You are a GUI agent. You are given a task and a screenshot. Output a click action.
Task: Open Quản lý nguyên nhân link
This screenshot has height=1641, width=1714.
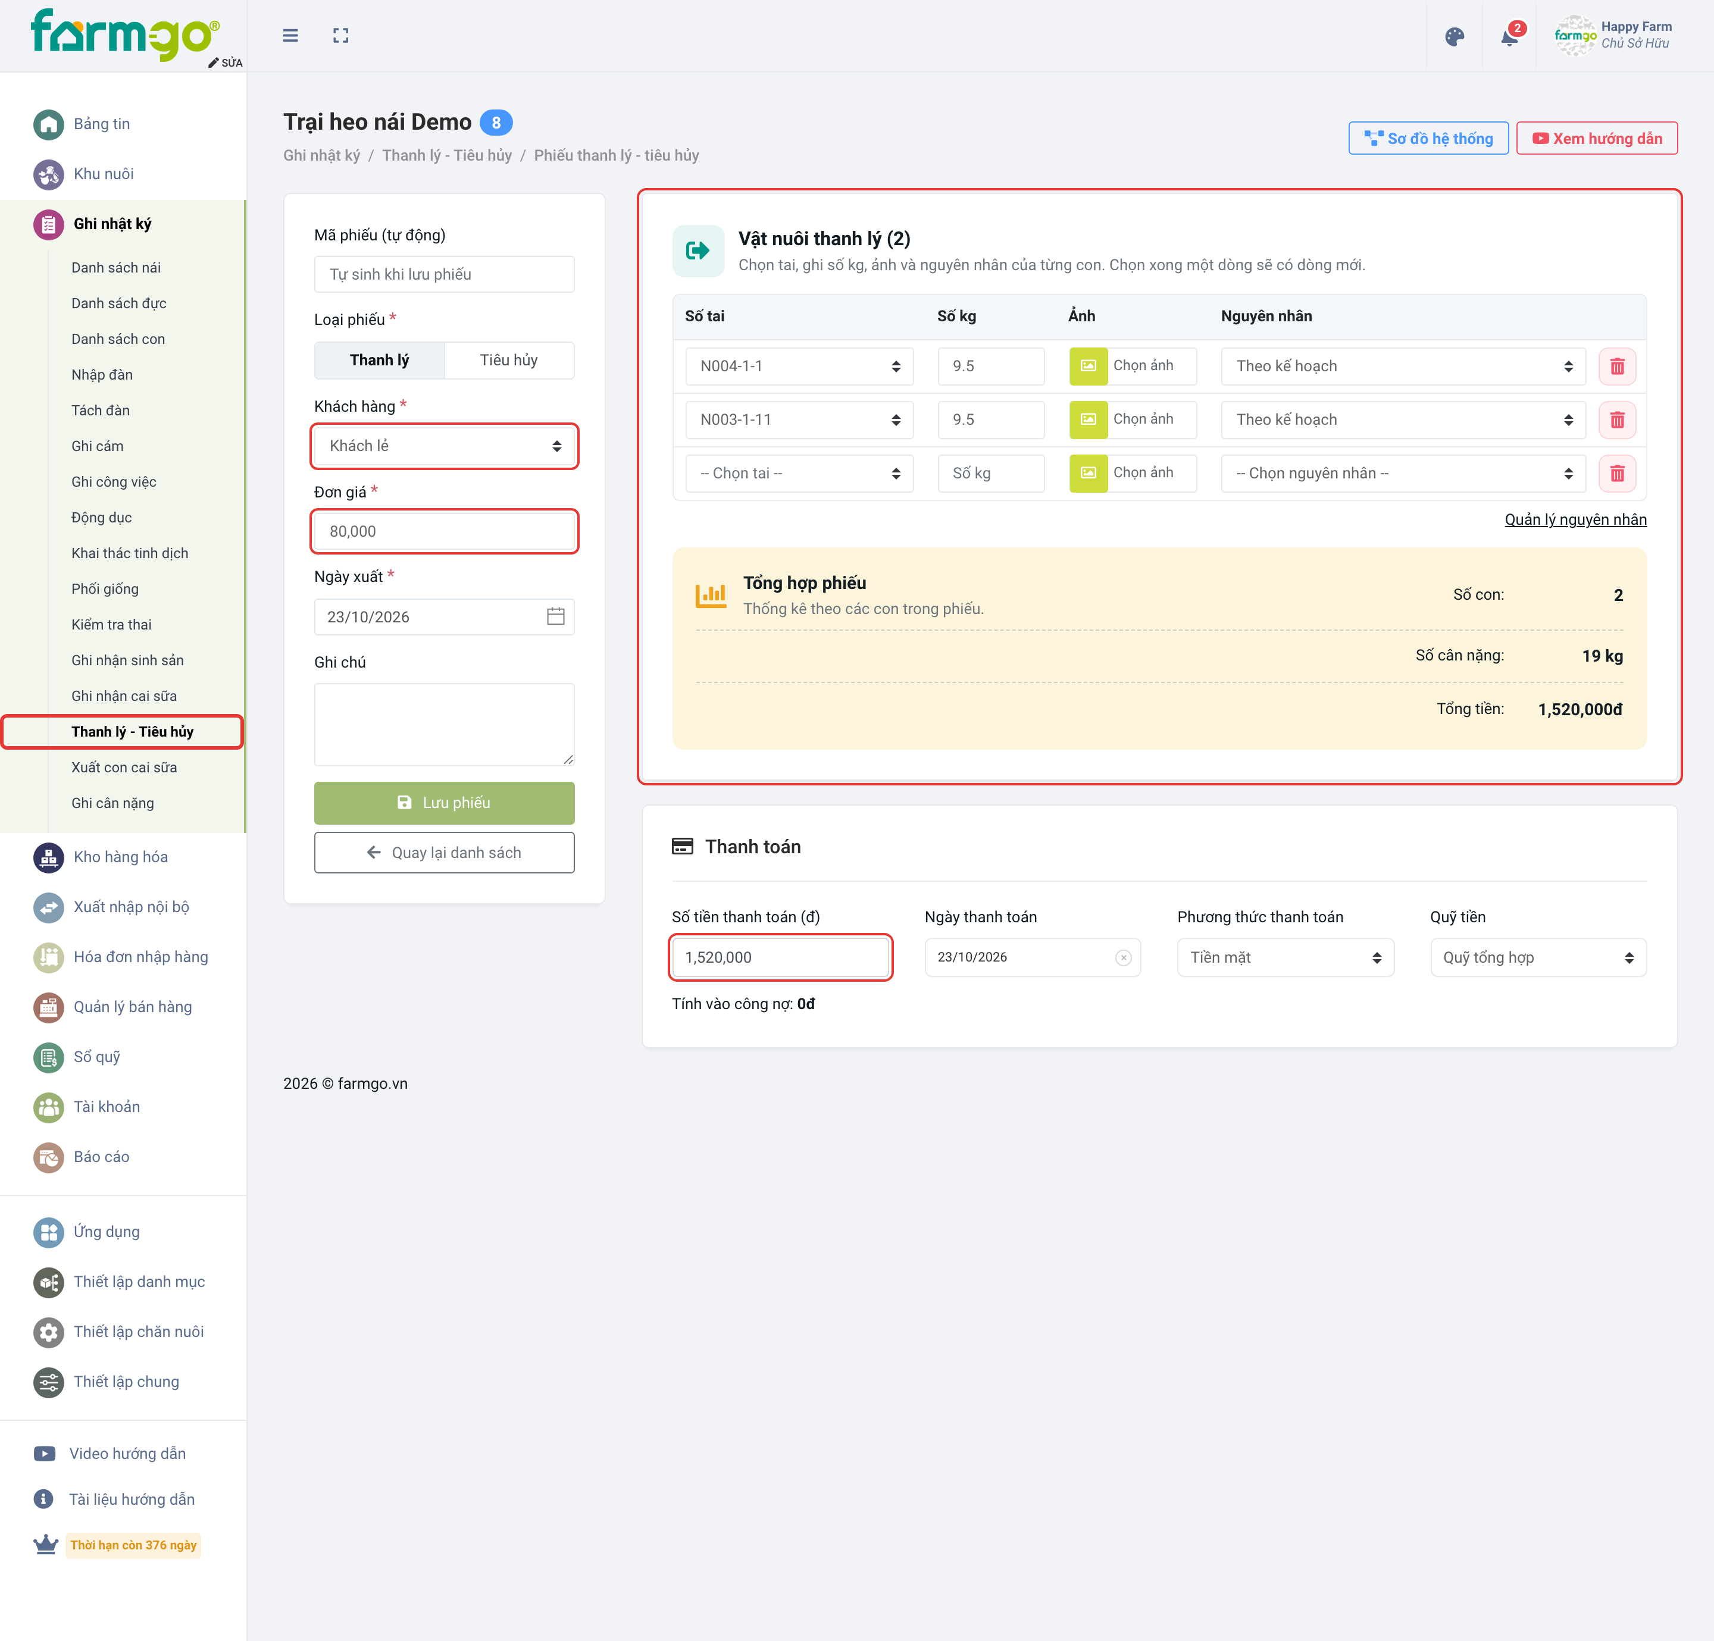point(1575,520)
